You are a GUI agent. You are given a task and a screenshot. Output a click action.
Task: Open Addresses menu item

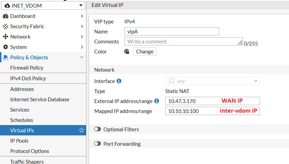(43, 89)
